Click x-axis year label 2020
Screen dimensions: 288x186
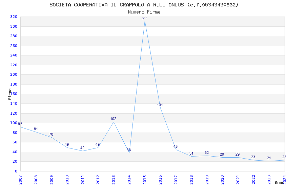point(222,180)
